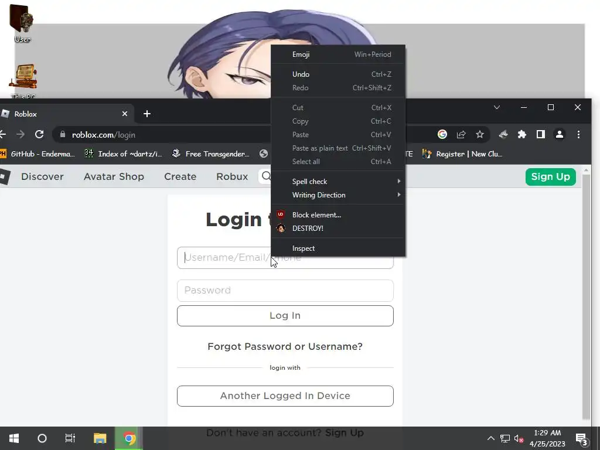Select Undo in context menu

pos(338,74)
